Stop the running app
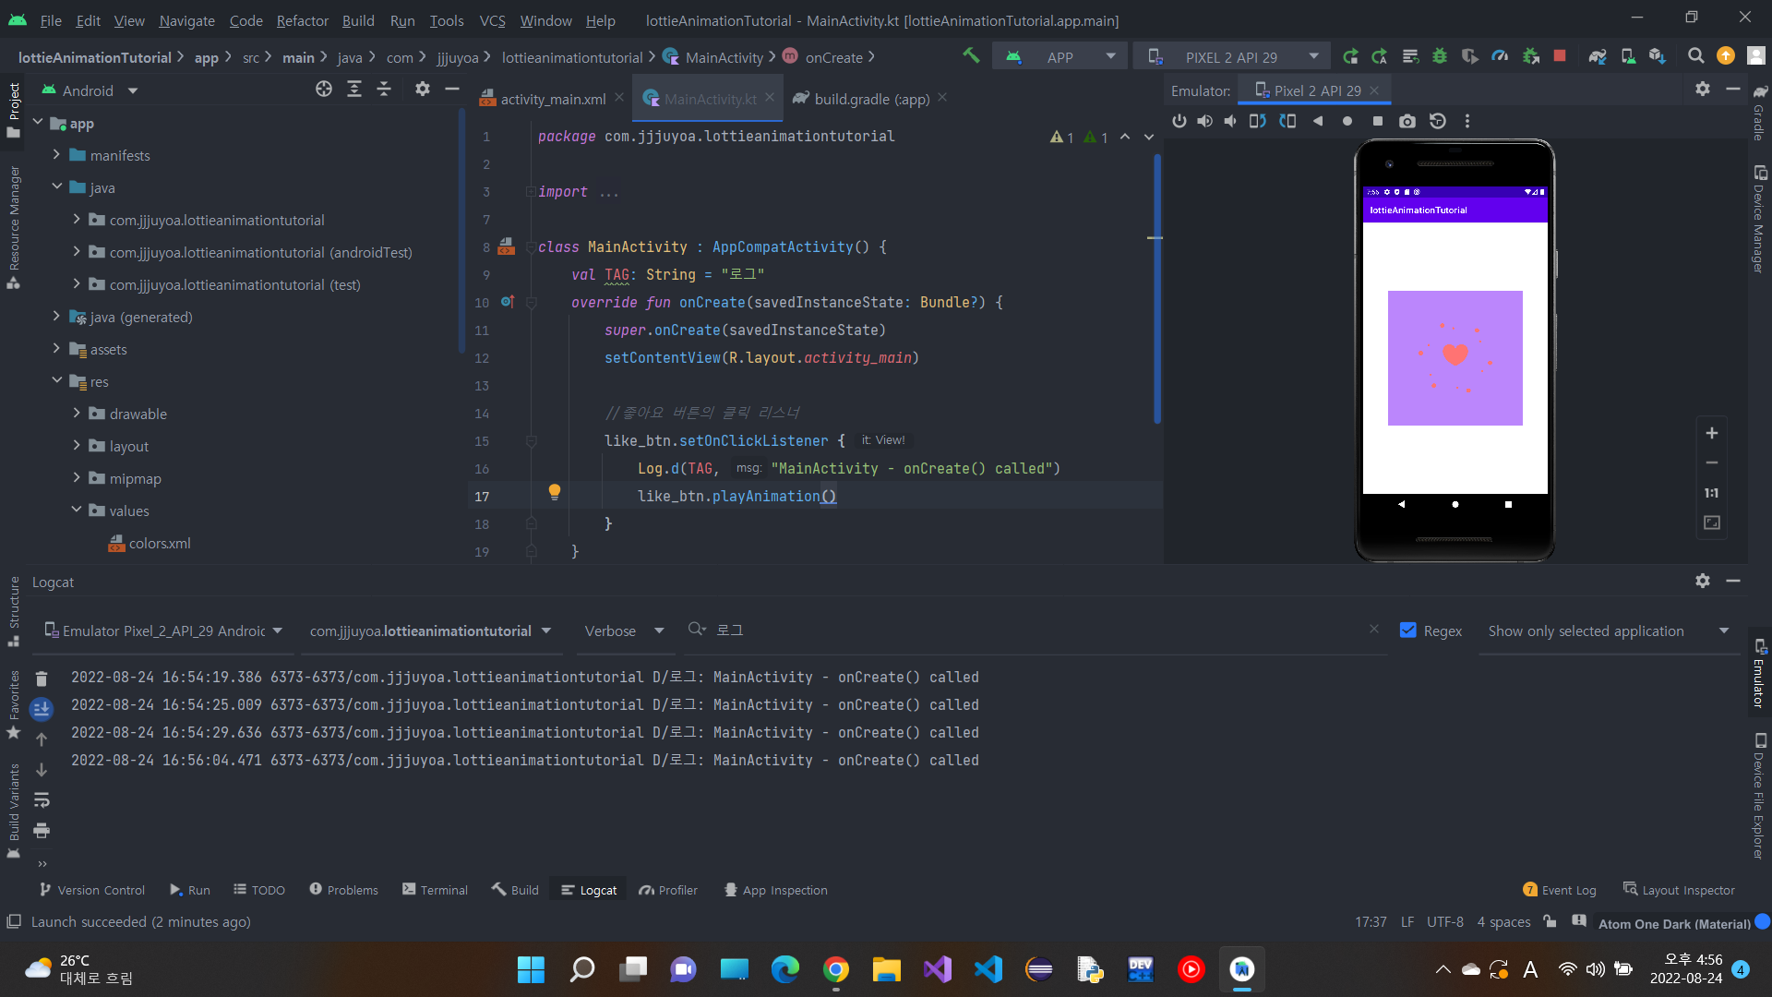The image size is (1772, 997). point(1560,56)
